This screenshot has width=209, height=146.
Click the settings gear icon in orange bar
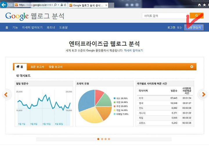[192, 66]
